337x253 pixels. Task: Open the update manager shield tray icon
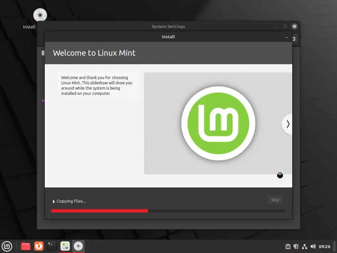coord(296,246)
